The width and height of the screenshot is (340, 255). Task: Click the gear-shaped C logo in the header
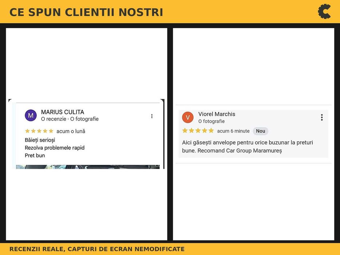tap(324, 12)
